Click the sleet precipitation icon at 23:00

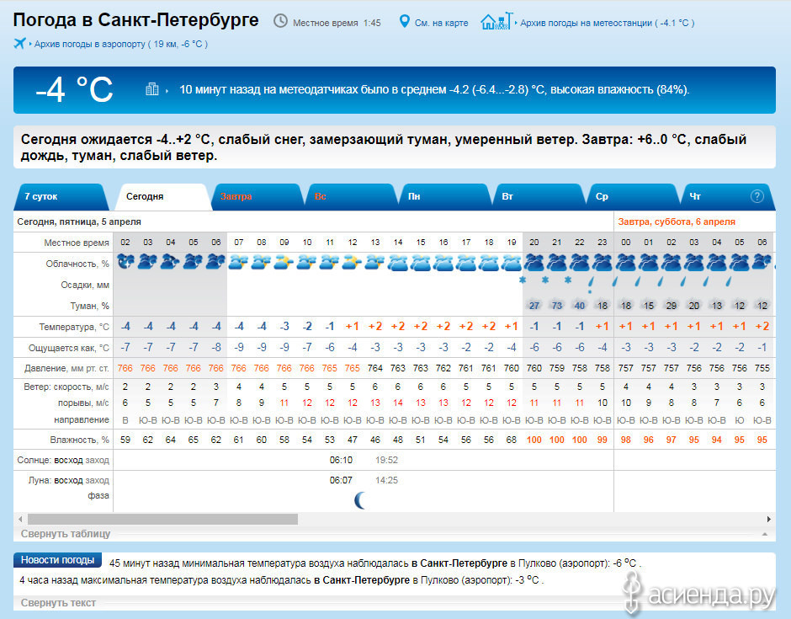(591, 284)
